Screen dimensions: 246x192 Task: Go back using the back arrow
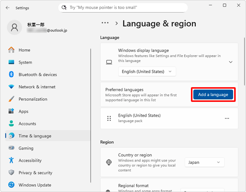click(7, 8)
